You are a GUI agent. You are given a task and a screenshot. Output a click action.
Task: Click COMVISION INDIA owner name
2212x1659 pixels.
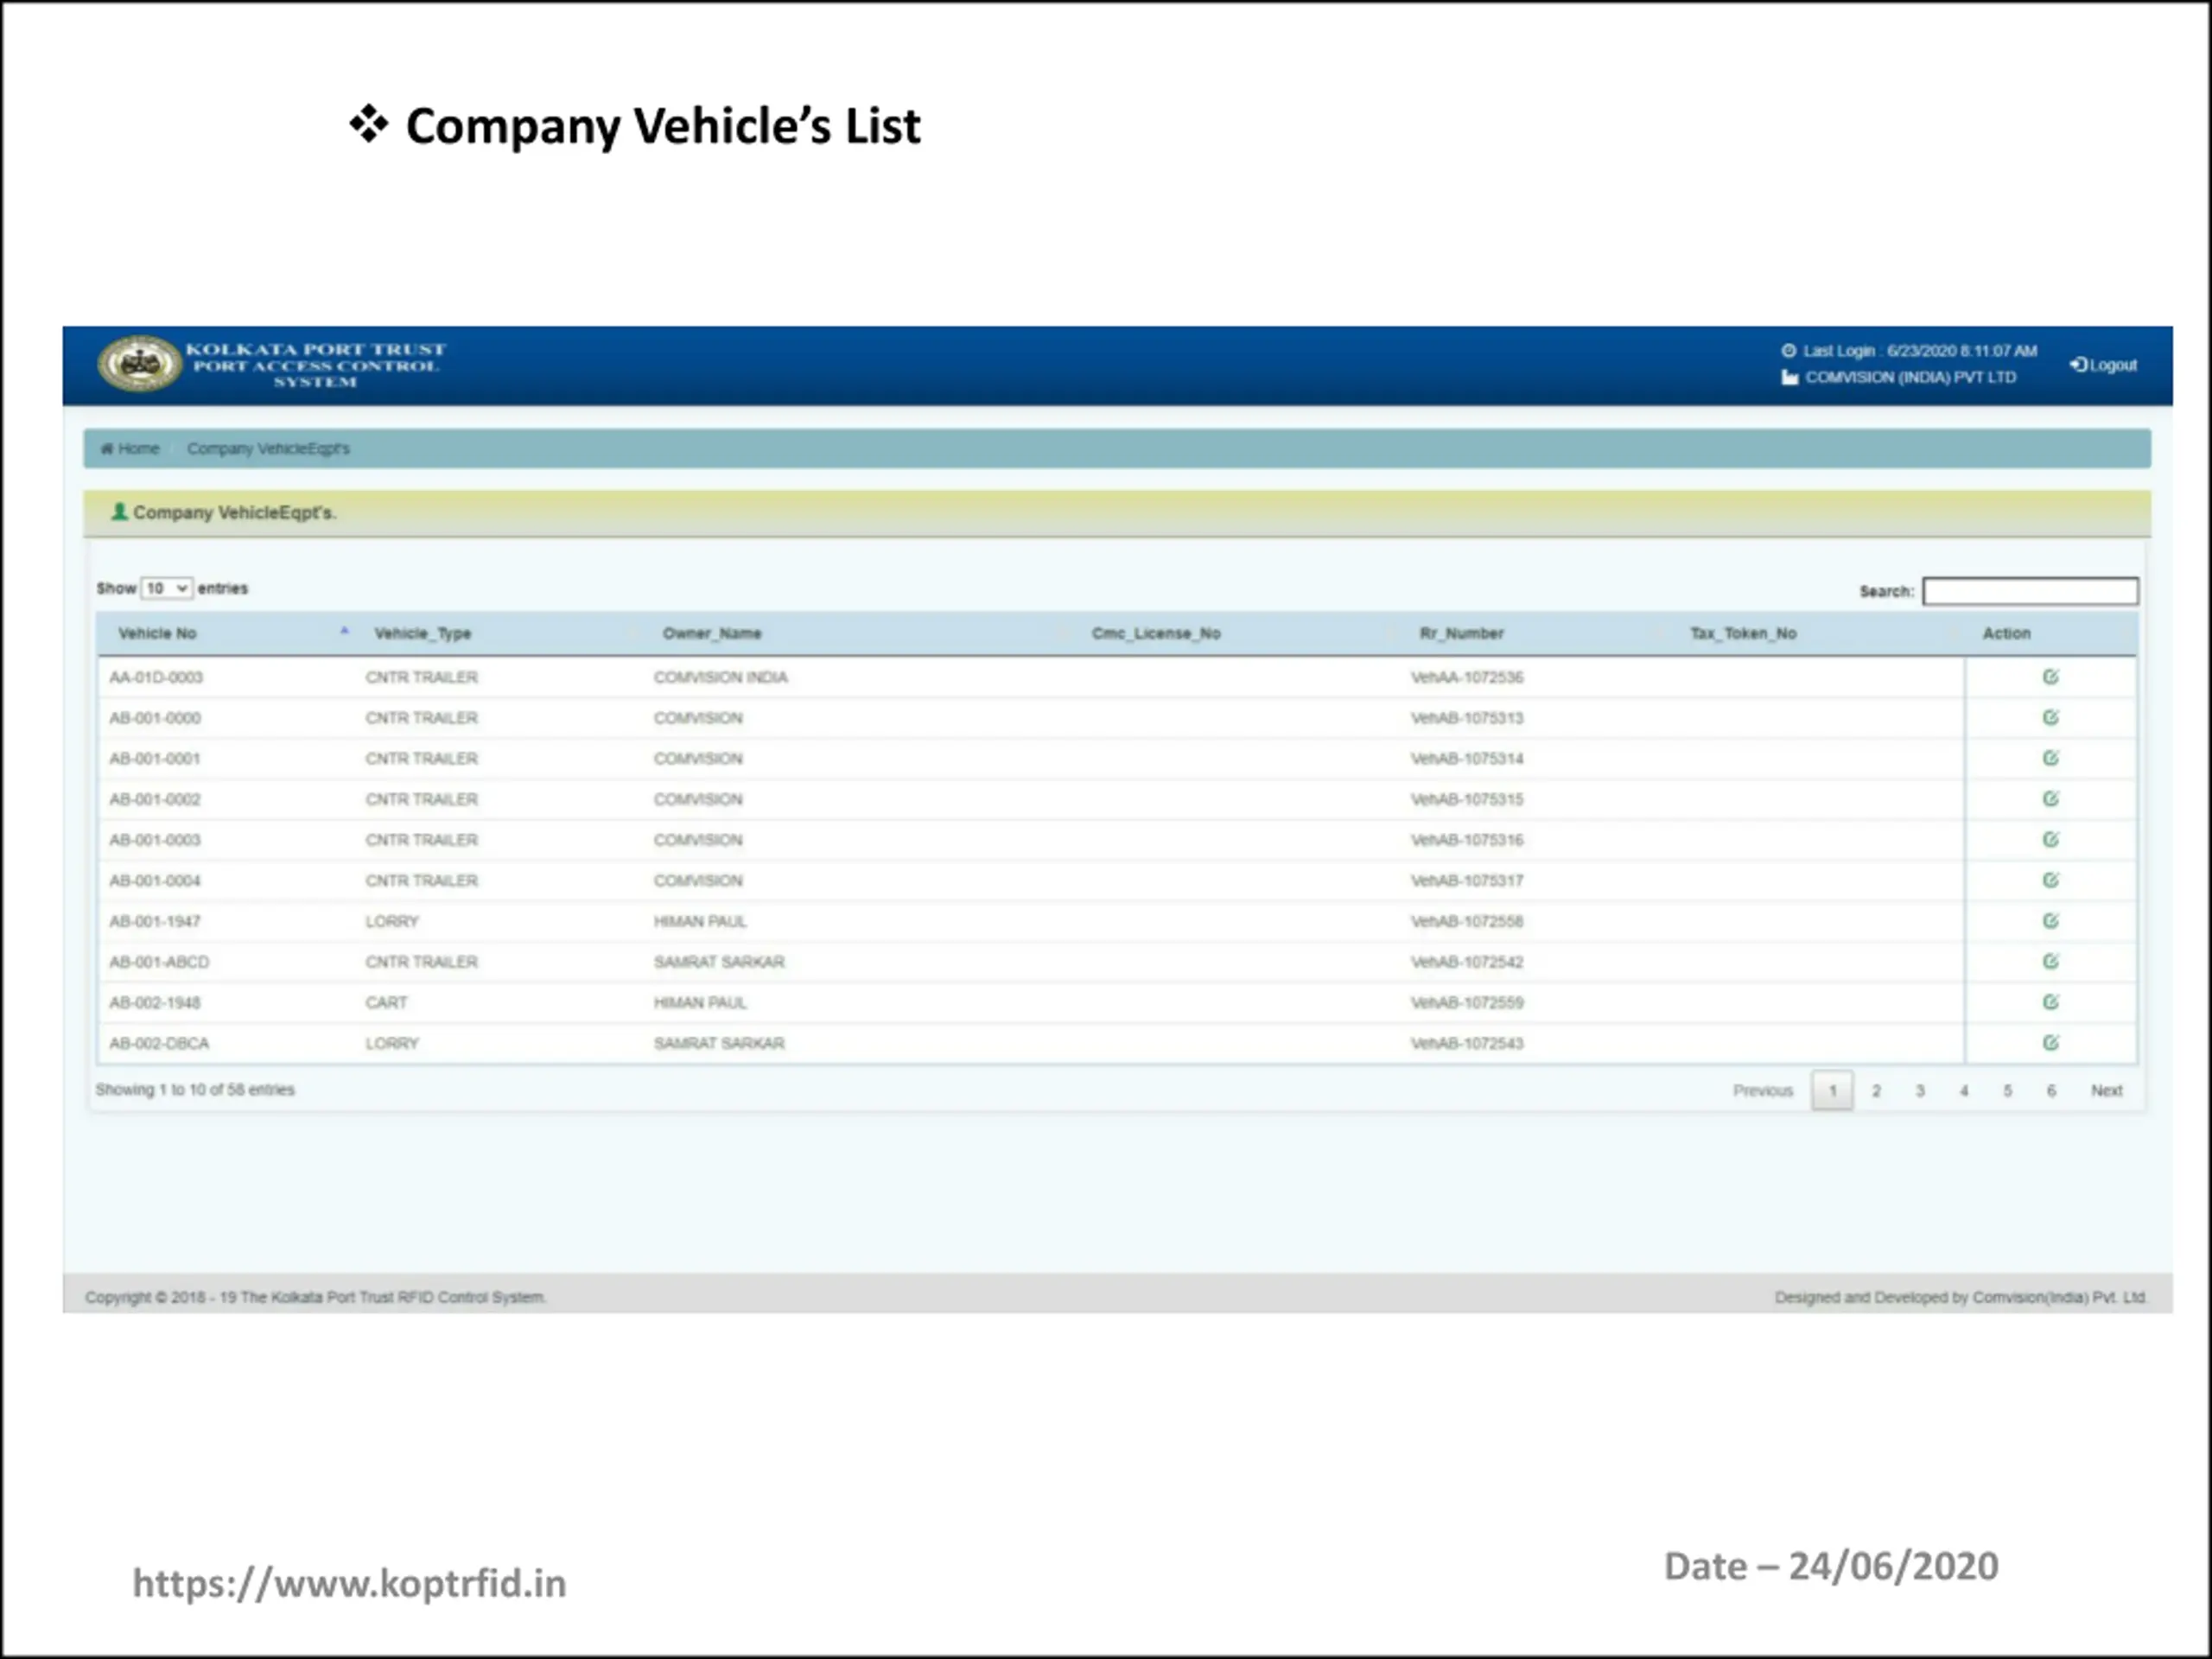pos(720,677)
